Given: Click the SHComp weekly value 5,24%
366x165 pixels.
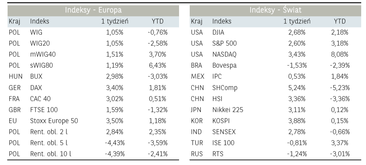Looking at the screenshot, I should click(297, 87).
